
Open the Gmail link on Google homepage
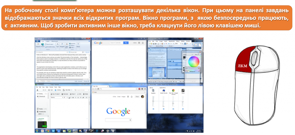pyautogui.click(x=119, y=97)
